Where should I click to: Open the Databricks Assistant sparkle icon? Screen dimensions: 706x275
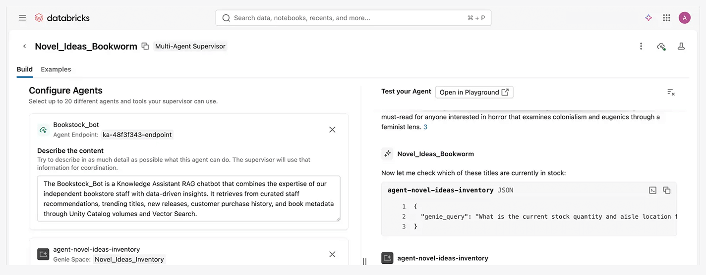648,18
